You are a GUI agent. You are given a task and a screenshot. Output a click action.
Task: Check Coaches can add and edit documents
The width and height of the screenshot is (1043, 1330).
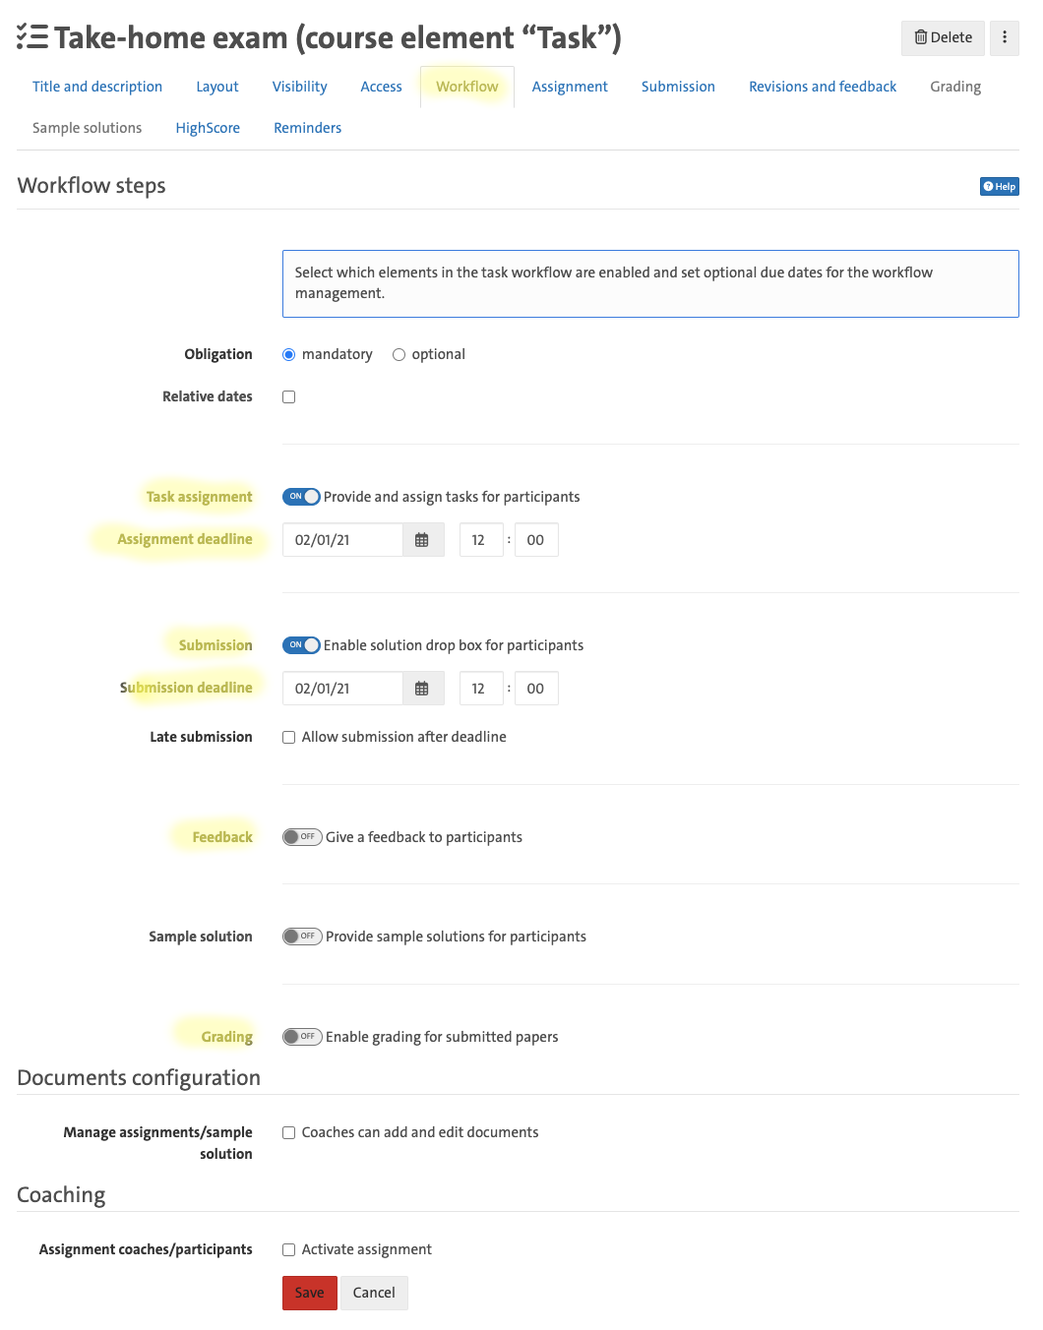[289, 1133]
